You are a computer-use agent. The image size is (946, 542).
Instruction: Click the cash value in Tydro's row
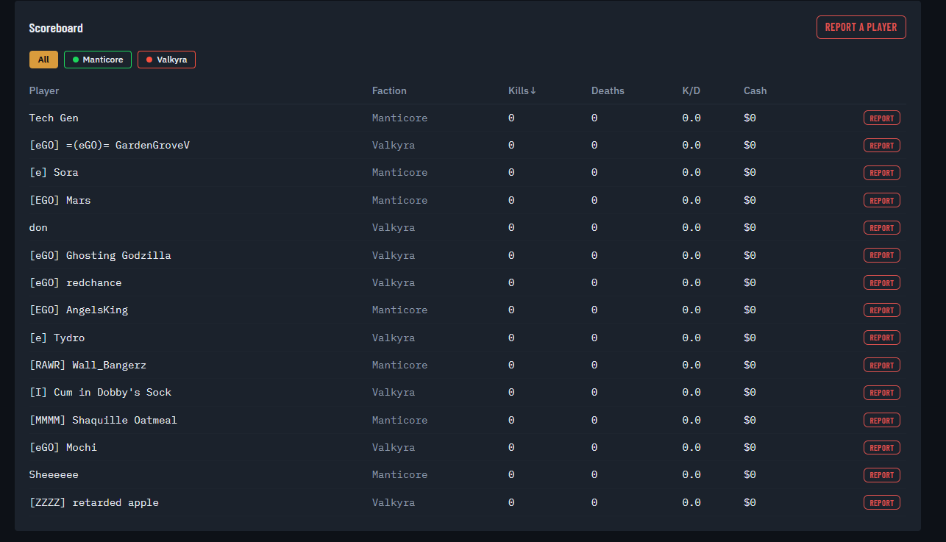(x=750, y=338)
